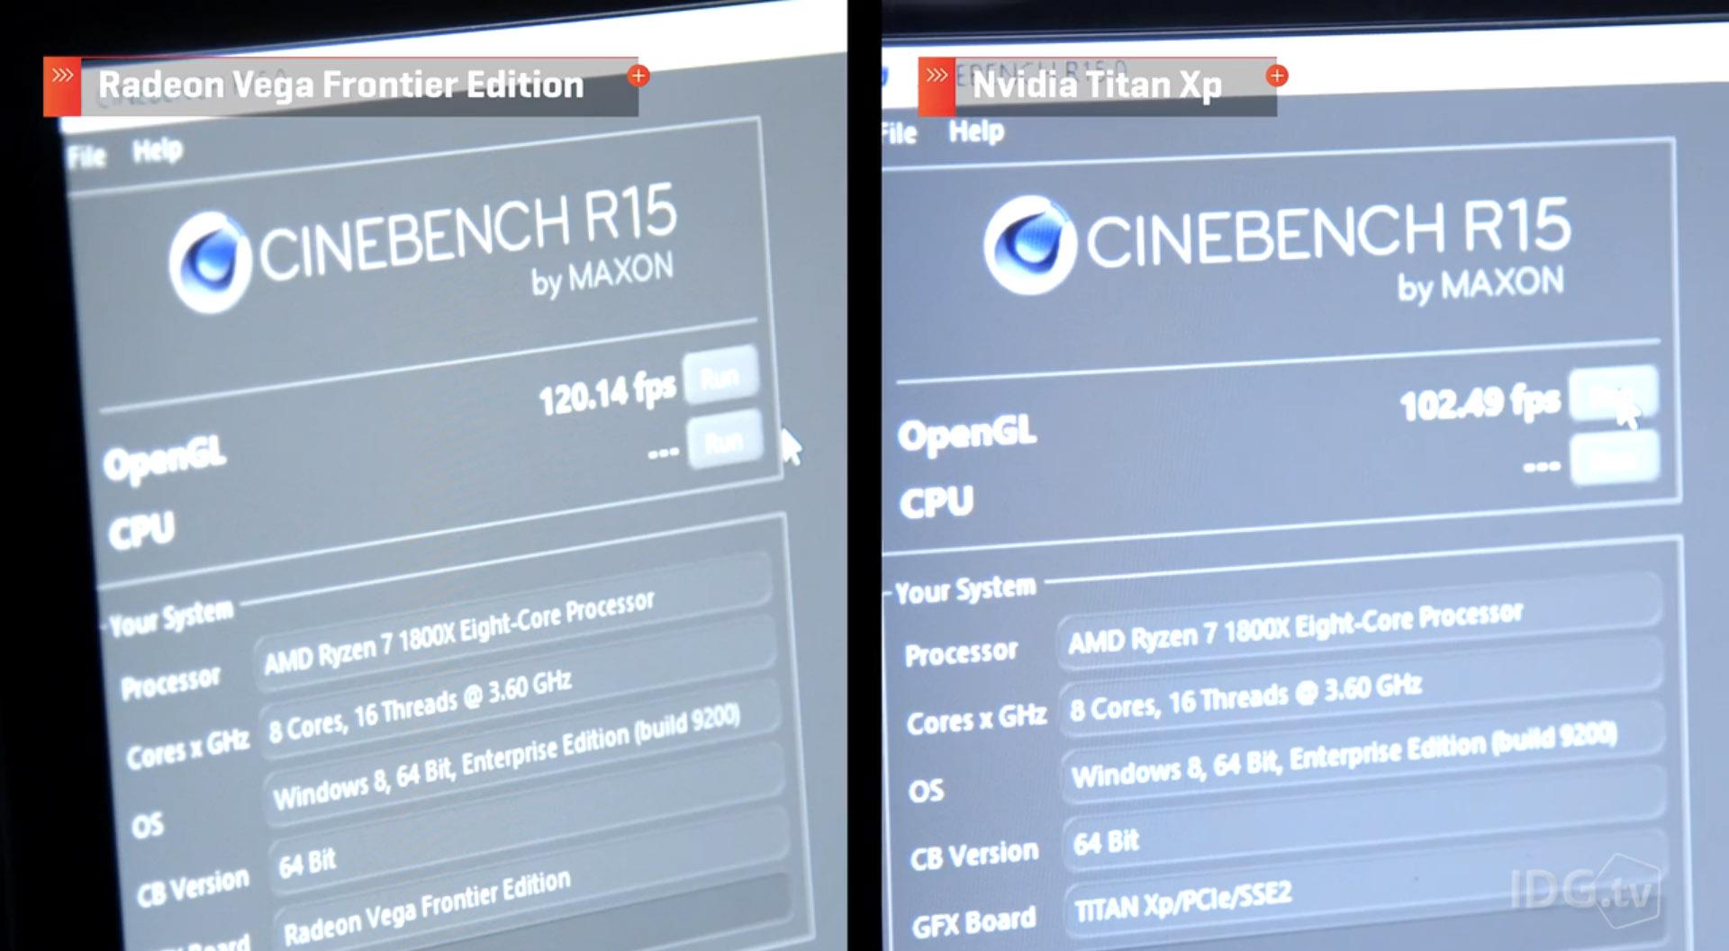Click OpenGL label in right window
This screenshot has height=951, width=1729.
[967, 434]
